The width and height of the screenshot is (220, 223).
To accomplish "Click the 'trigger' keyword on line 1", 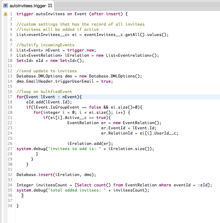I will [25, 14].
